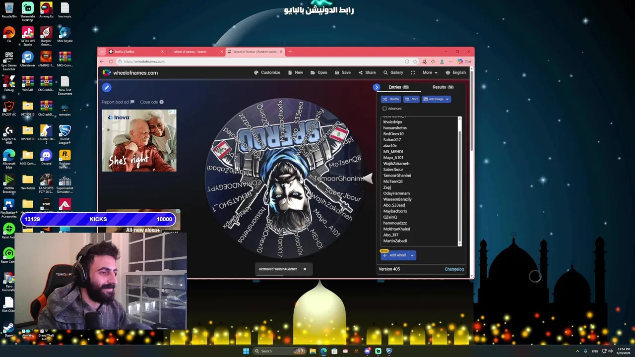Select the Streamlabs Desktop icon
Image resolution: width=635 pixels, height=357 pixels.
click(28, 11)
